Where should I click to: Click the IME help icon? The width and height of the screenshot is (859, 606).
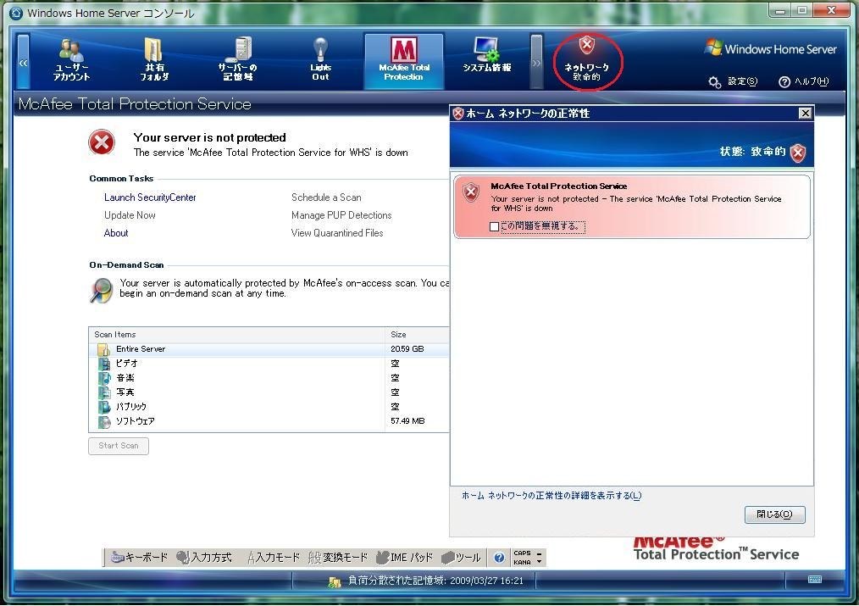[x=499, y=558]
